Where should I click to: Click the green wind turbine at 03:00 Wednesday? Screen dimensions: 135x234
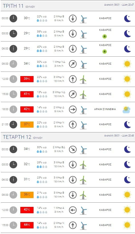(x=83, y=165)
